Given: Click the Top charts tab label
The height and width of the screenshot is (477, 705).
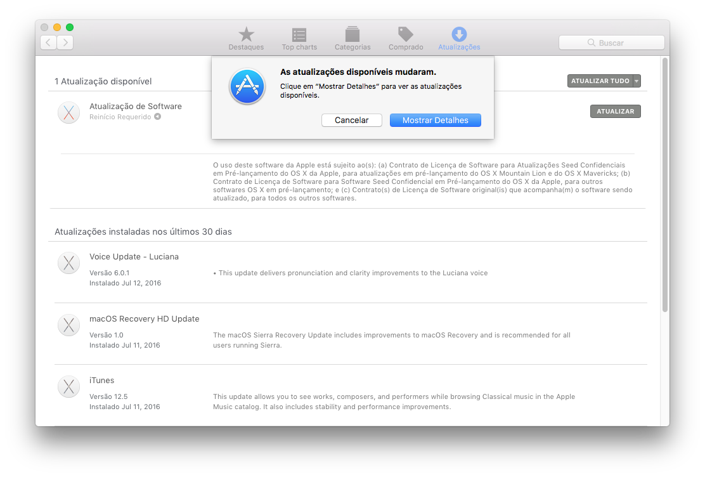Looking at the screenshot, I should click(299, 47).
